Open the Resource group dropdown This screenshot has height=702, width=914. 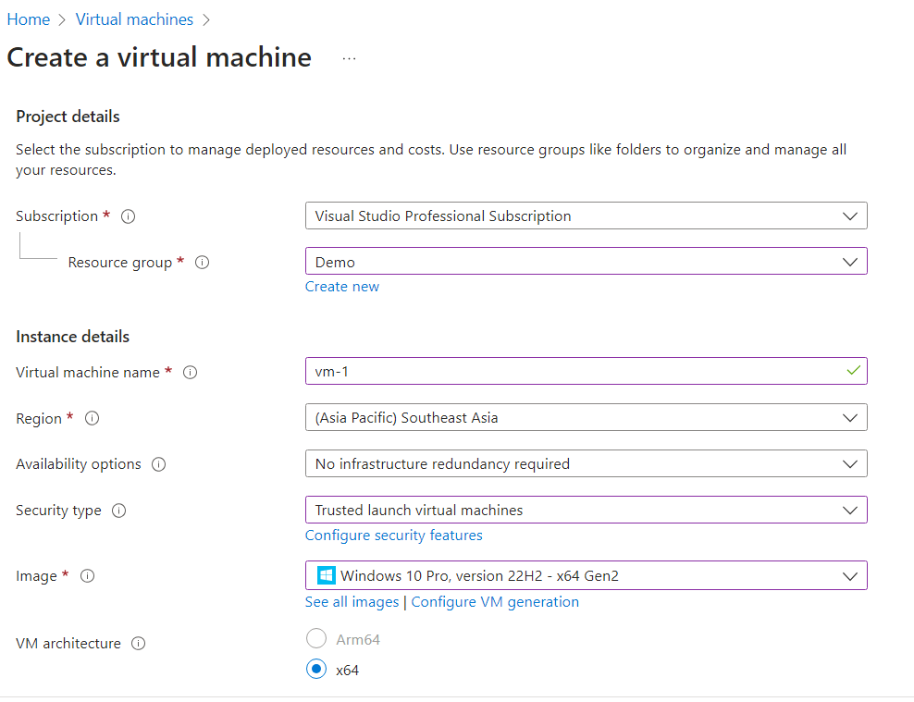click(x=850, y=261)
